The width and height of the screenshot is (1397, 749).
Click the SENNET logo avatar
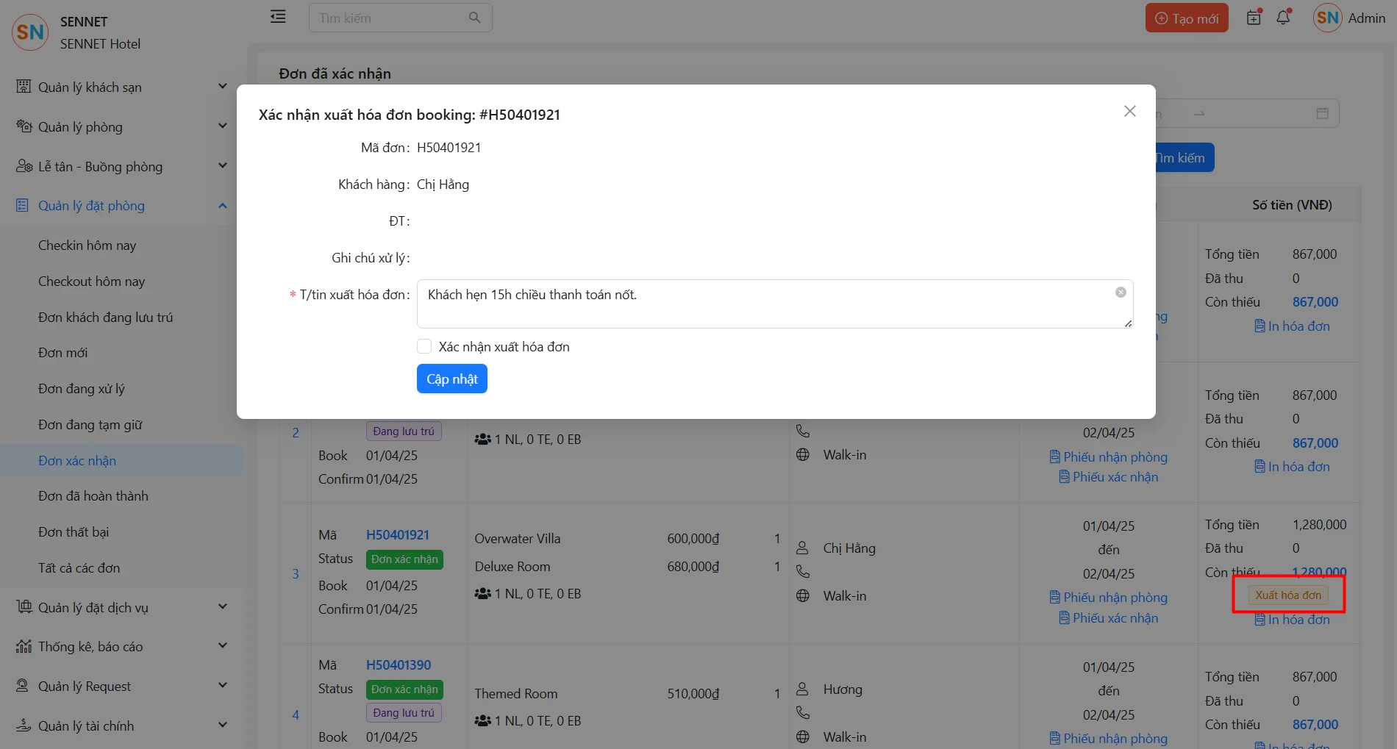[30, 32]
